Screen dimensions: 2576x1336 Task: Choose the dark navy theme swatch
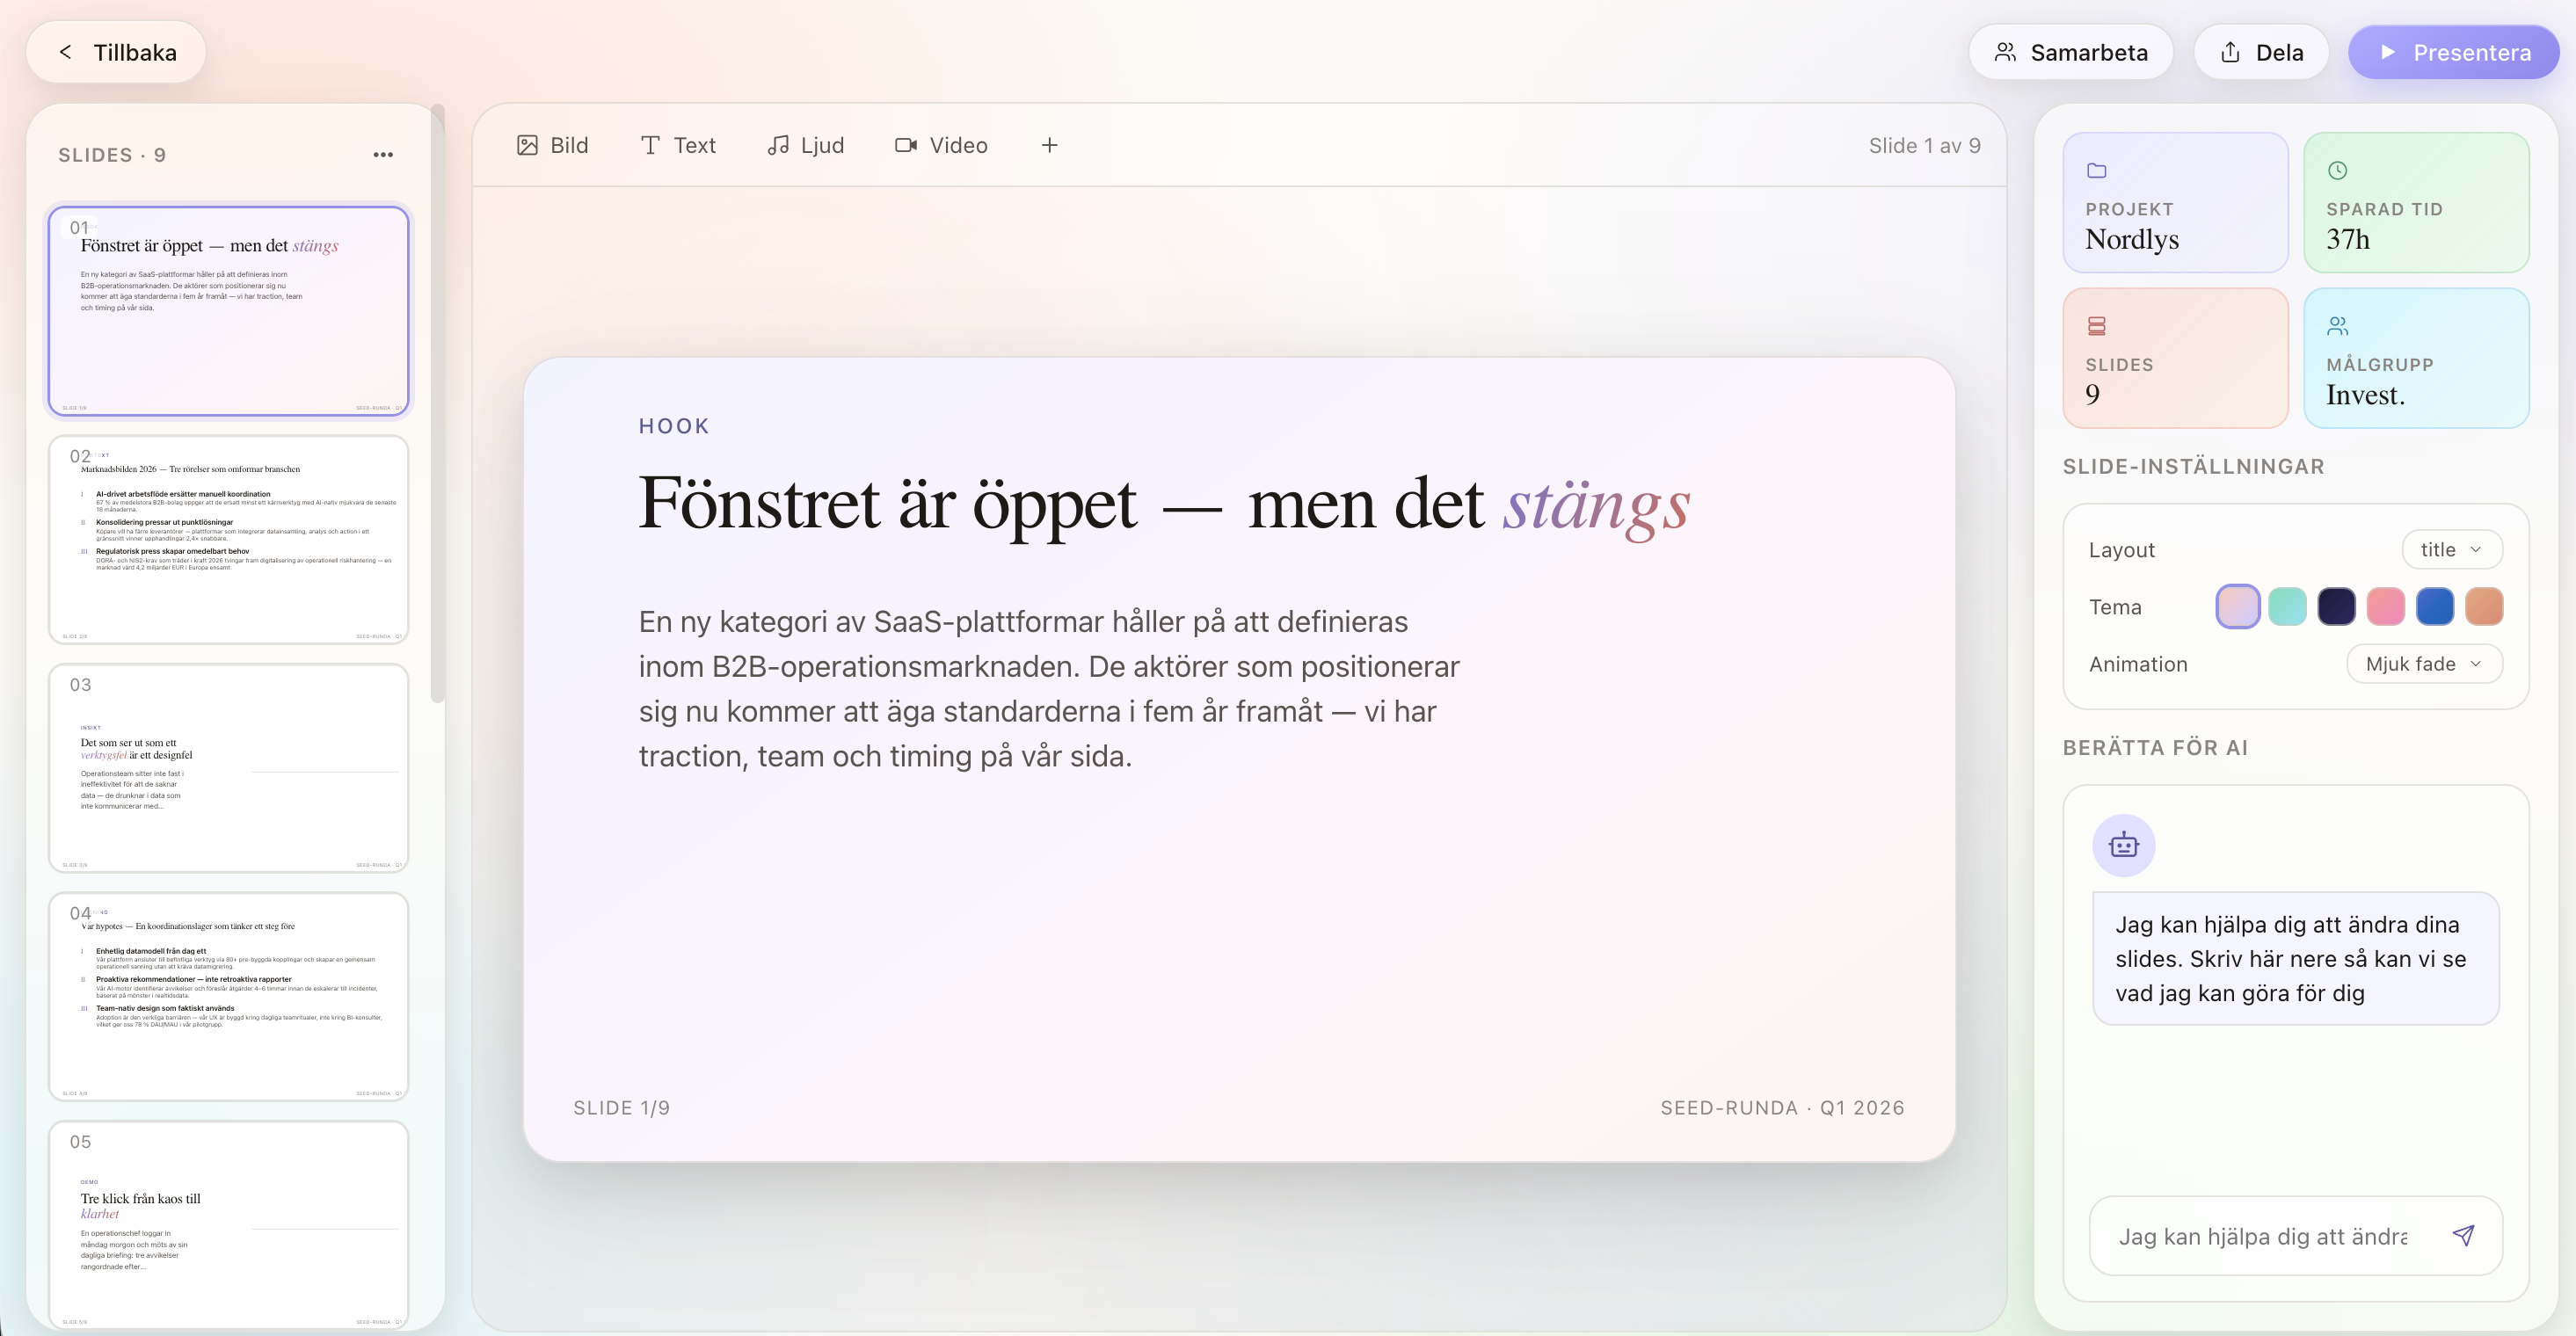tap(2336, 606)
